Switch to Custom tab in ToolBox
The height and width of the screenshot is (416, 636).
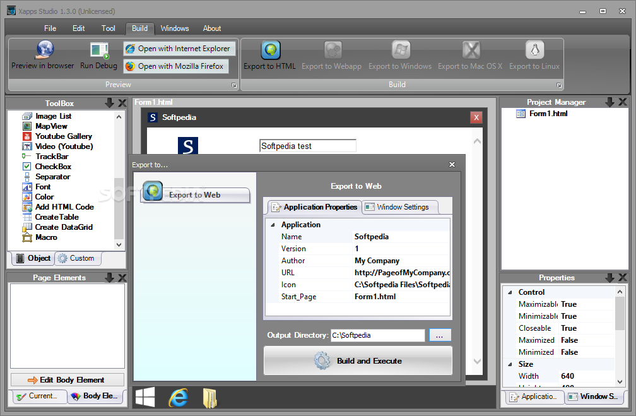coord(77,258)
